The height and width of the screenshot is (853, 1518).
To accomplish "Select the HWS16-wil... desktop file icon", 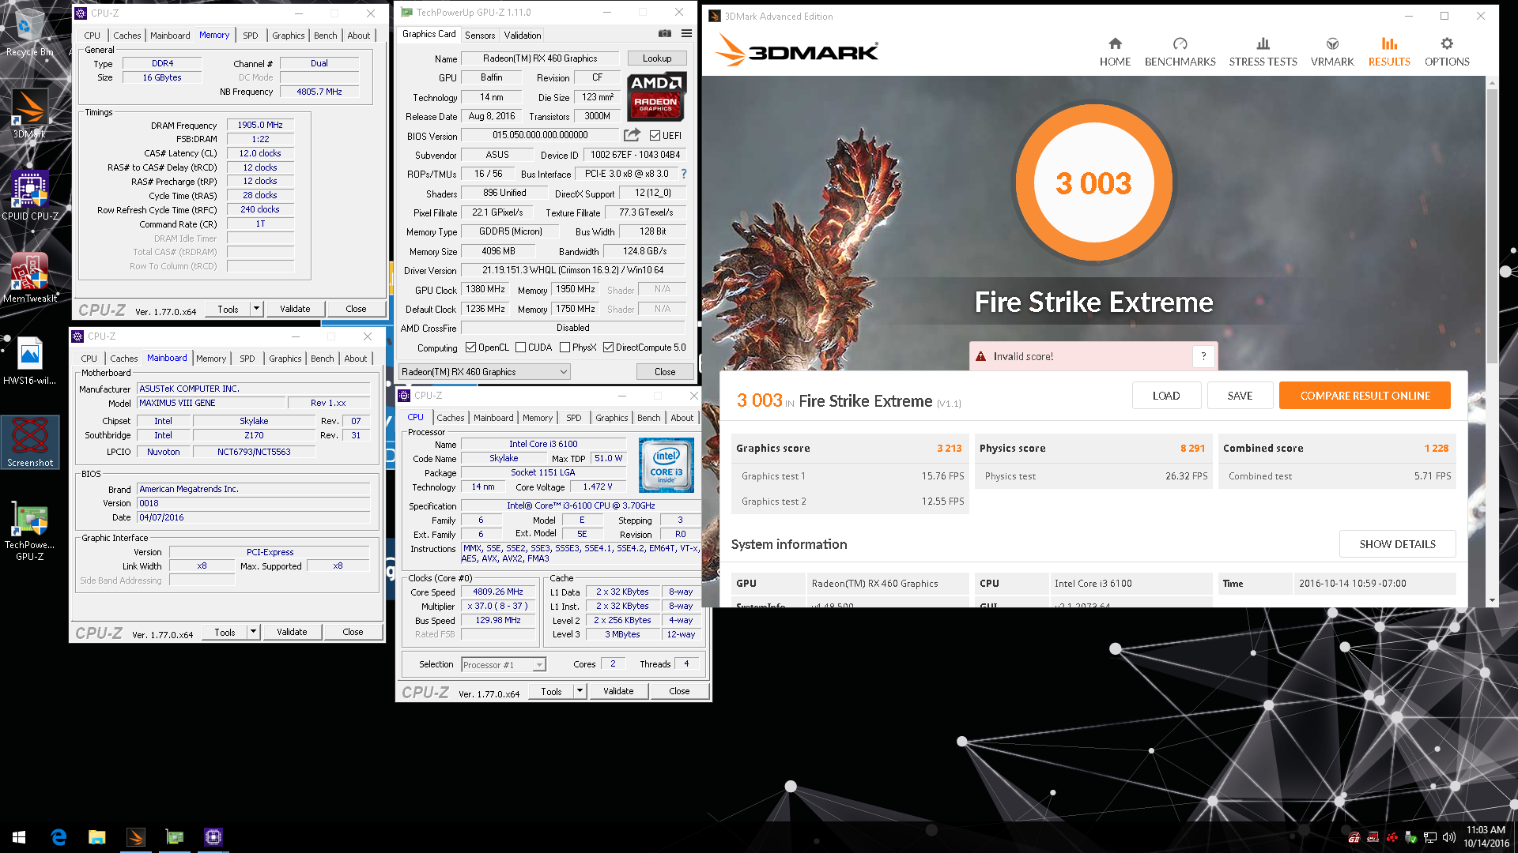I will tap(30, 360).
